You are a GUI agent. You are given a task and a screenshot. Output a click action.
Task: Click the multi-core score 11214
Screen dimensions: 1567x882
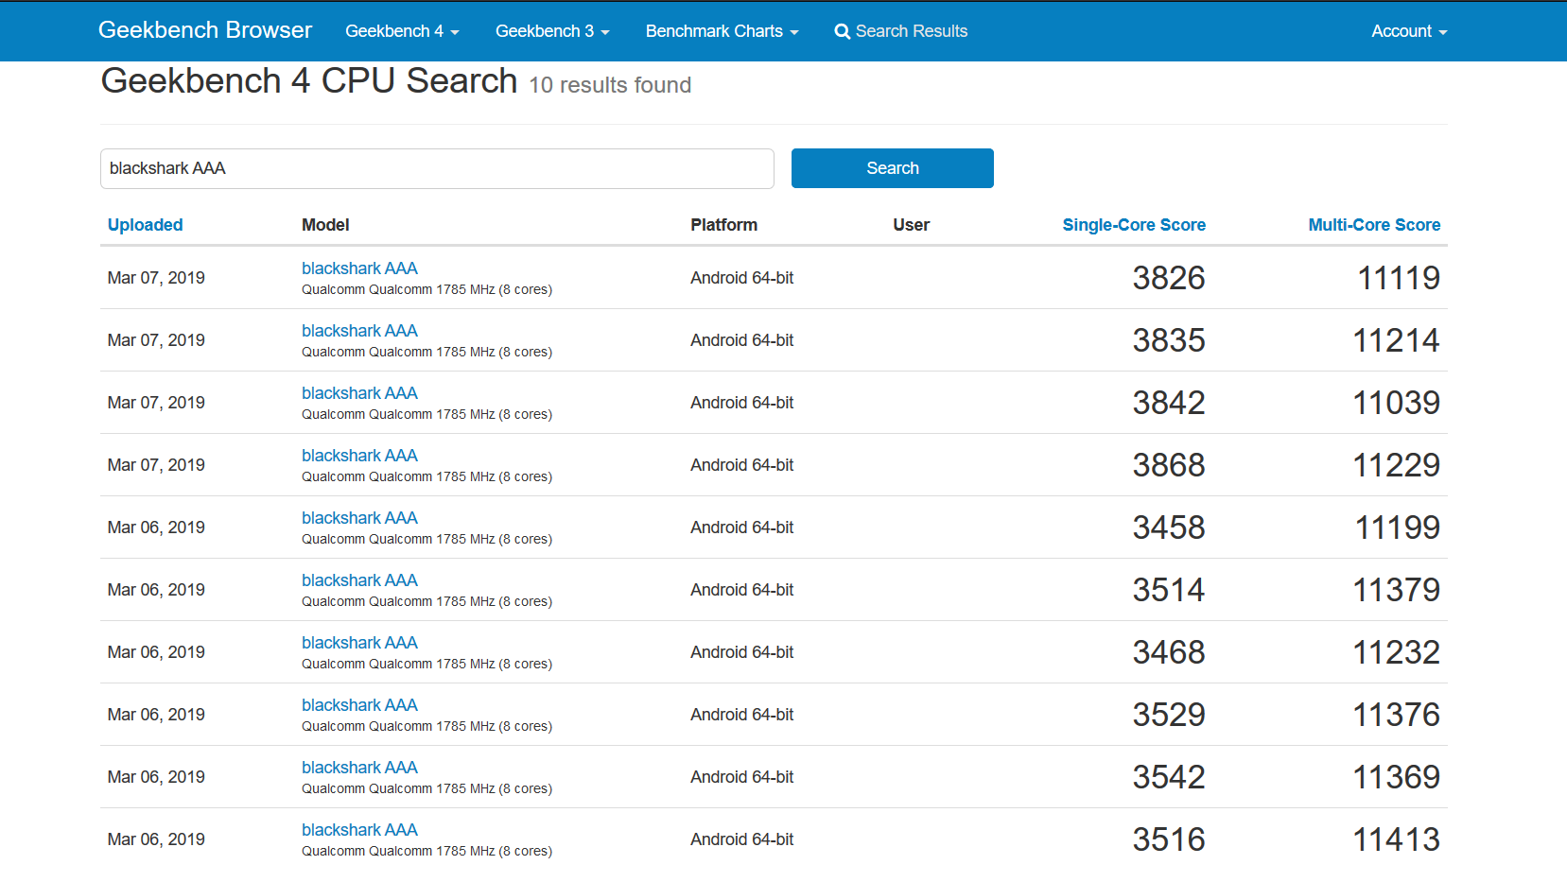(x=1396, y=340)
